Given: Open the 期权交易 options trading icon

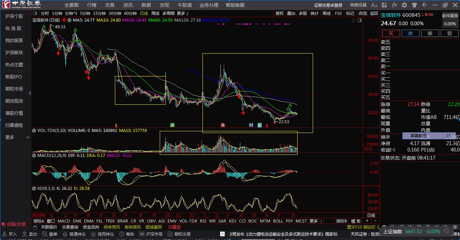Looking at the screenshot, I should 171,234.
